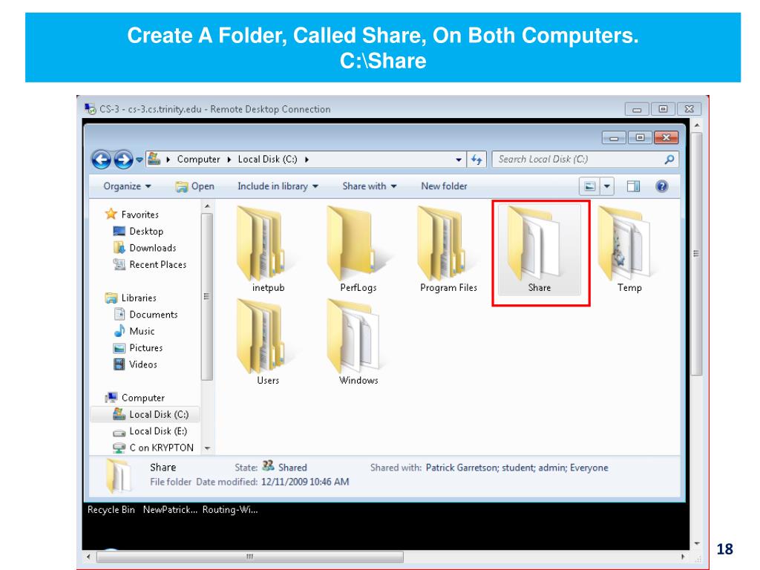Click Remote Desktop horizontal scrollbar thumb
This screenshot has height=570, width=760.
pyautogui.click(x=250, y=557)
